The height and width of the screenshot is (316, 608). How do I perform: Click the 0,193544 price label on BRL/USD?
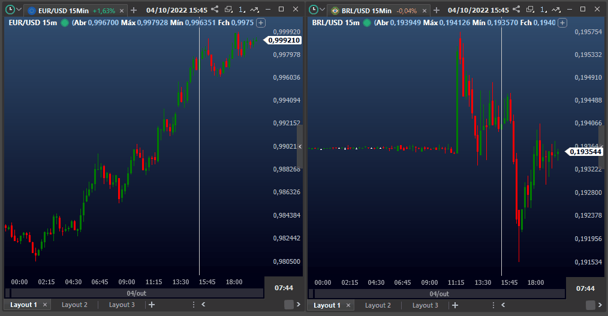click(584, 152)
